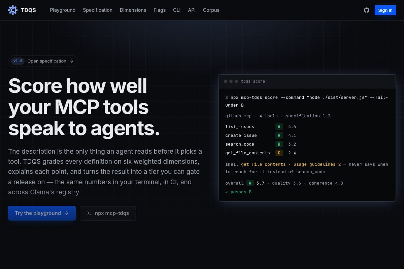Click the coherence 4.0 value
The height and width of the screenshot is (269, 404).
pyautogui.click(x=326, y=183)
